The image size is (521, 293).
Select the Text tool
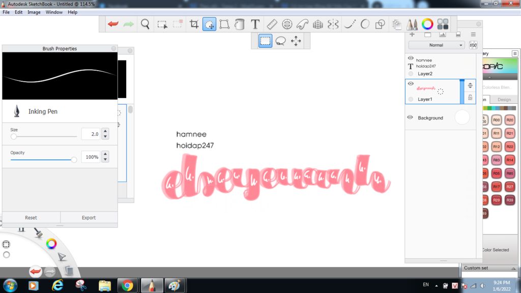click(x=254, y=24)
